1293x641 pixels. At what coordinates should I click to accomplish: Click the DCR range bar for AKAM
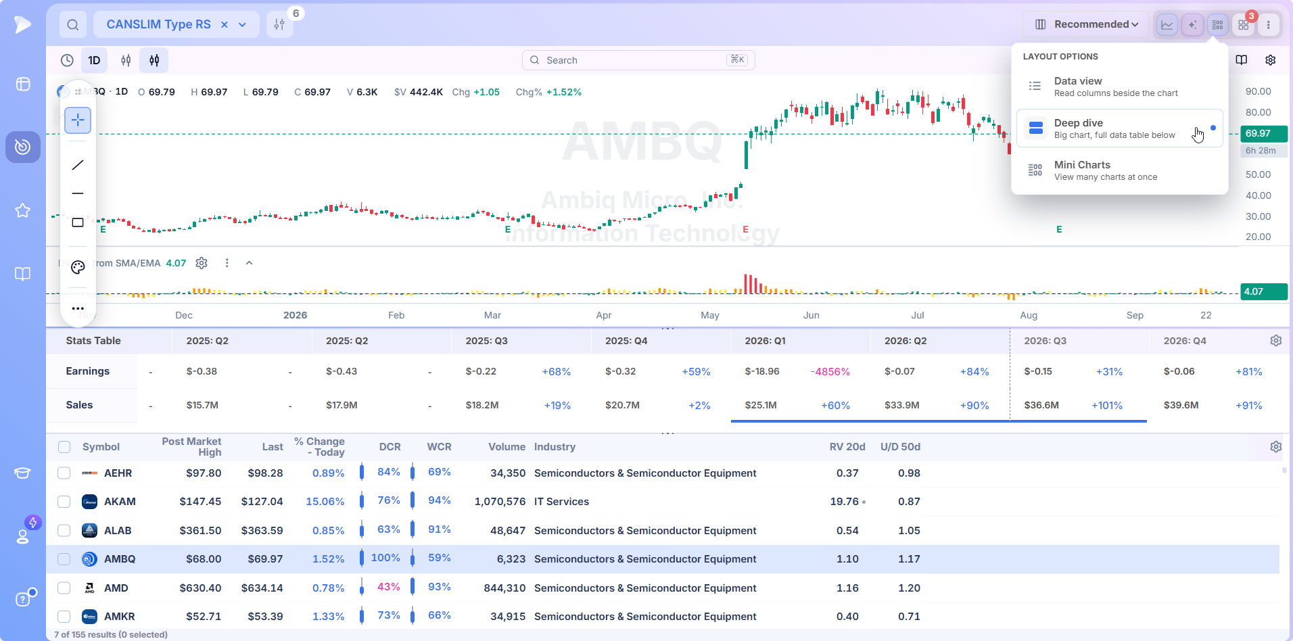[x=362, y=501]
